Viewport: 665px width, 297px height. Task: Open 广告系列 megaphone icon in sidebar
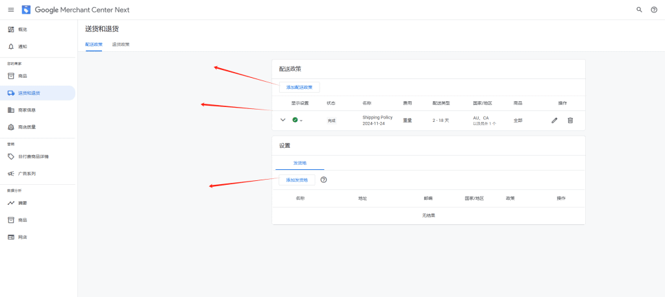(x=11, y=173)
